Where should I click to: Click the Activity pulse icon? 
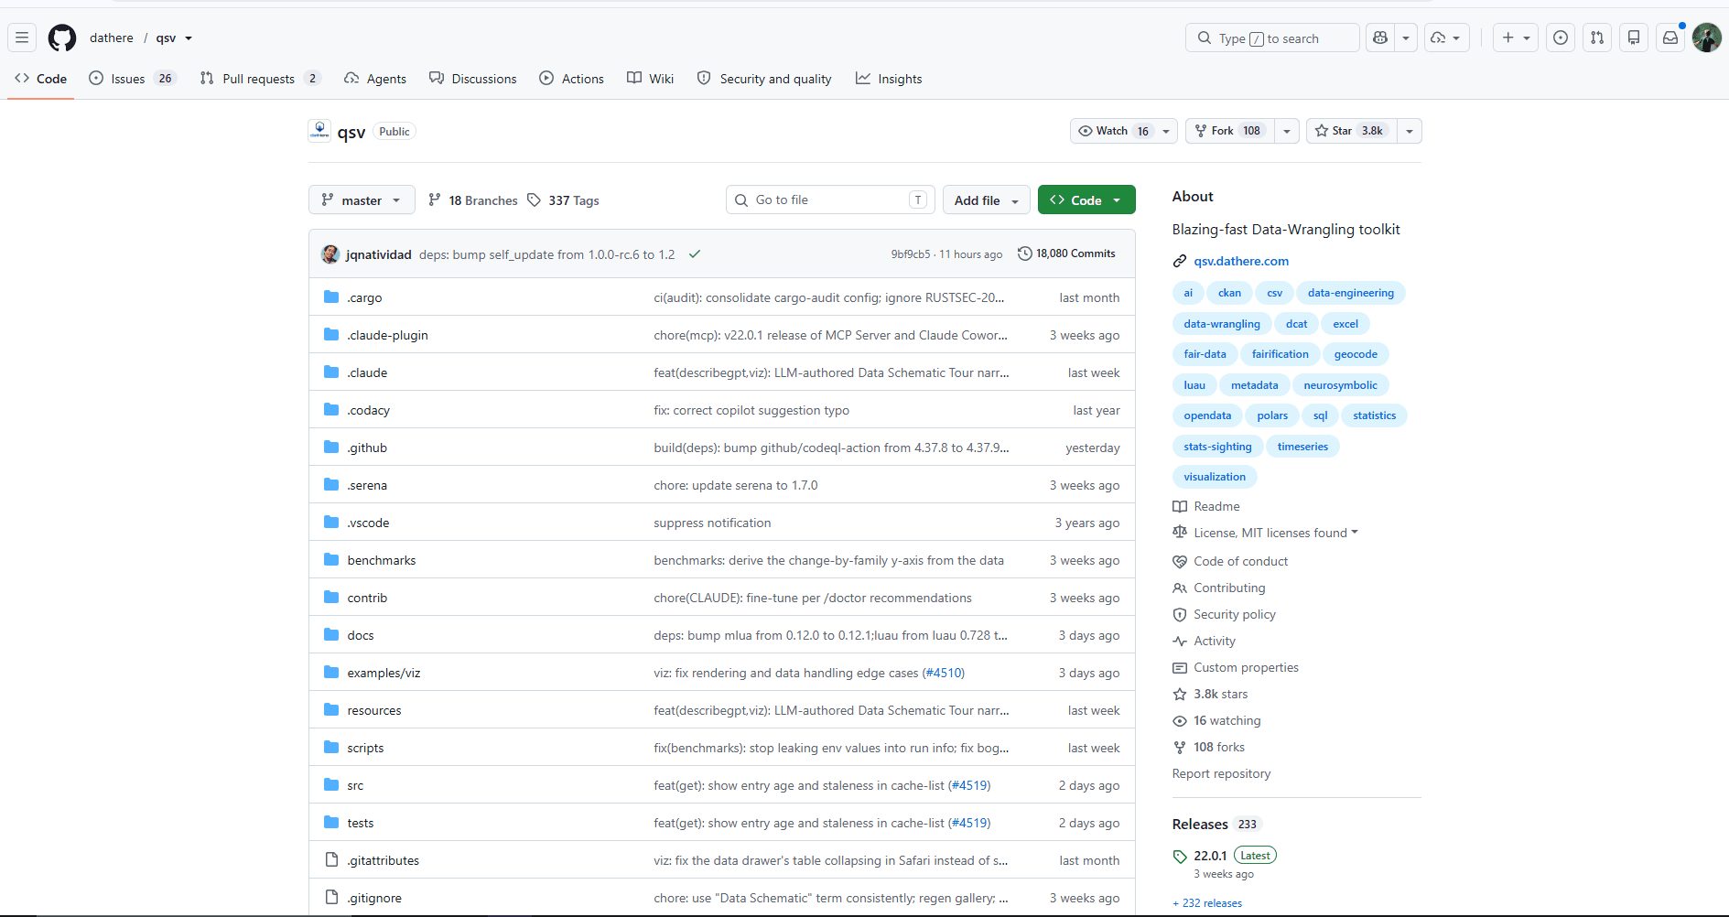point(1180,642)
